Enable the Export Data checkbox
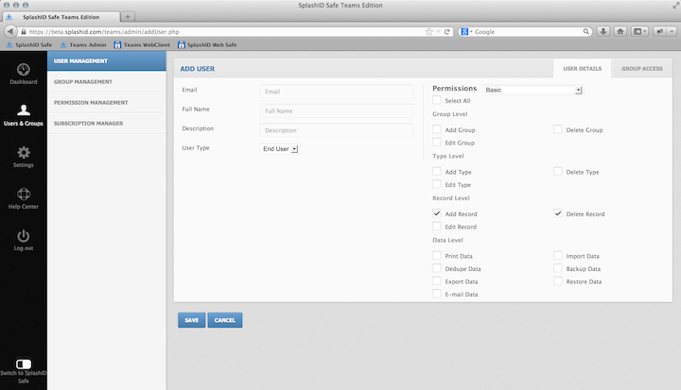The width and height of the screenshot is (681, 390). click(x=437, y=281)
